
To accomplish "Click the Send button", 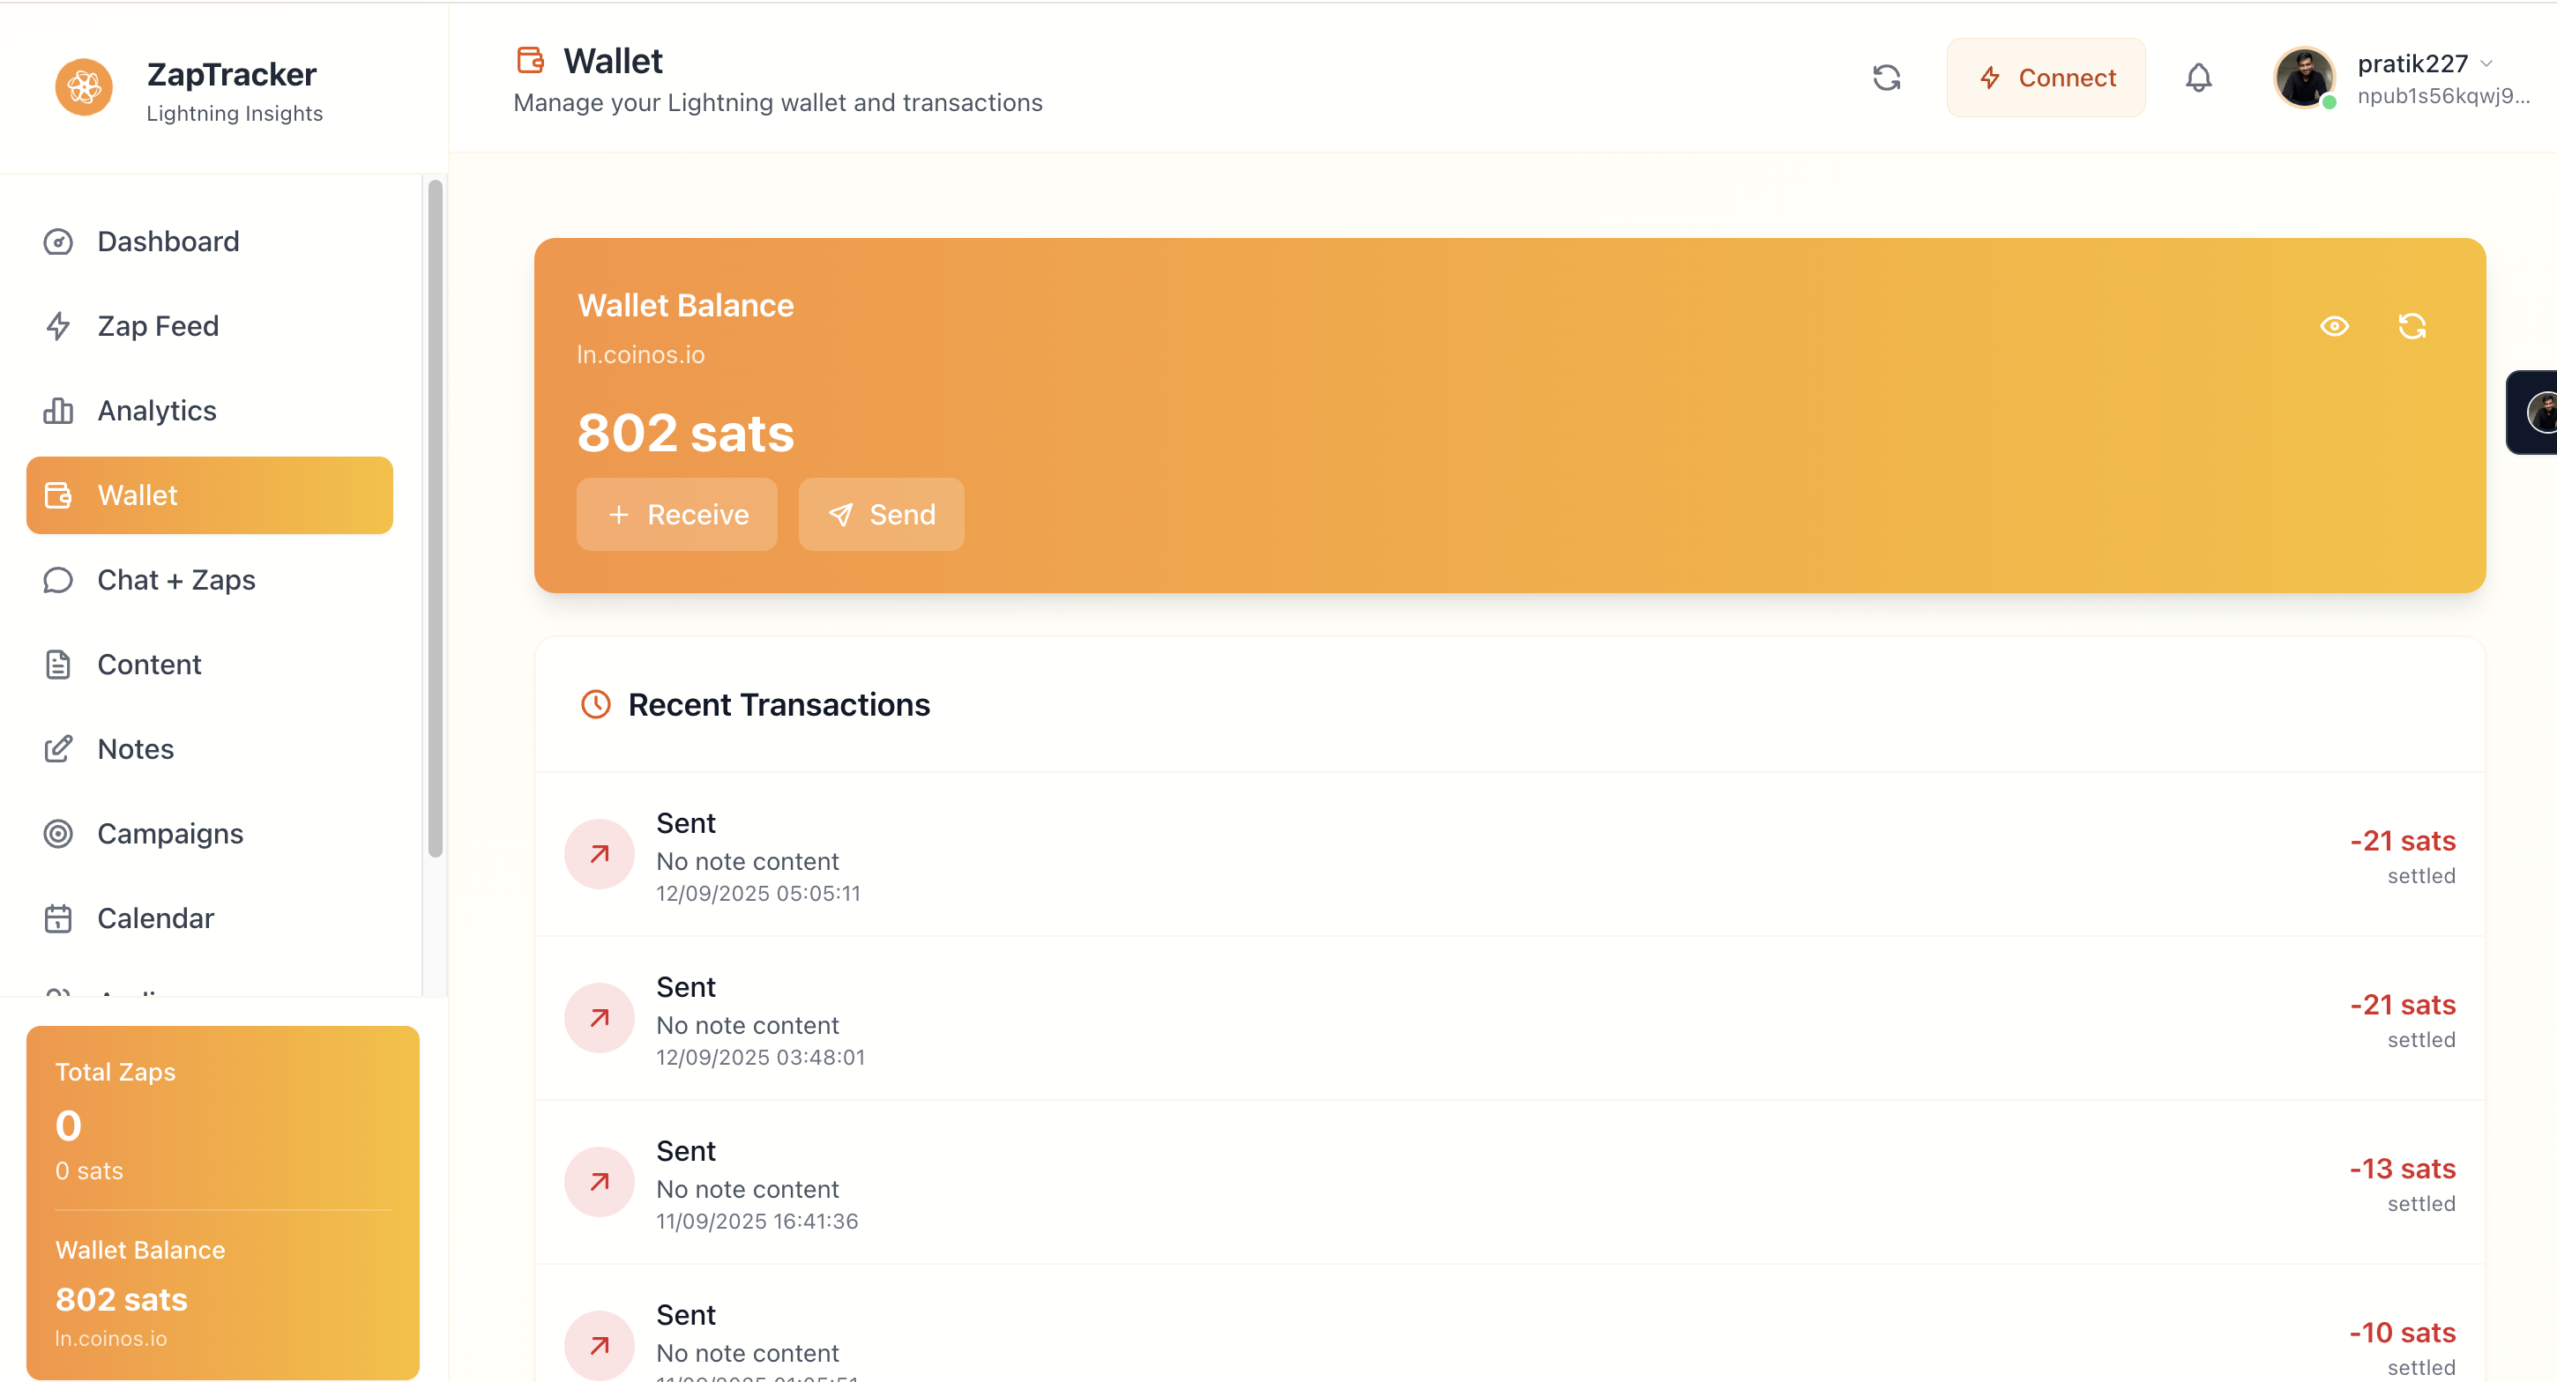I will (x=882, y=515).
